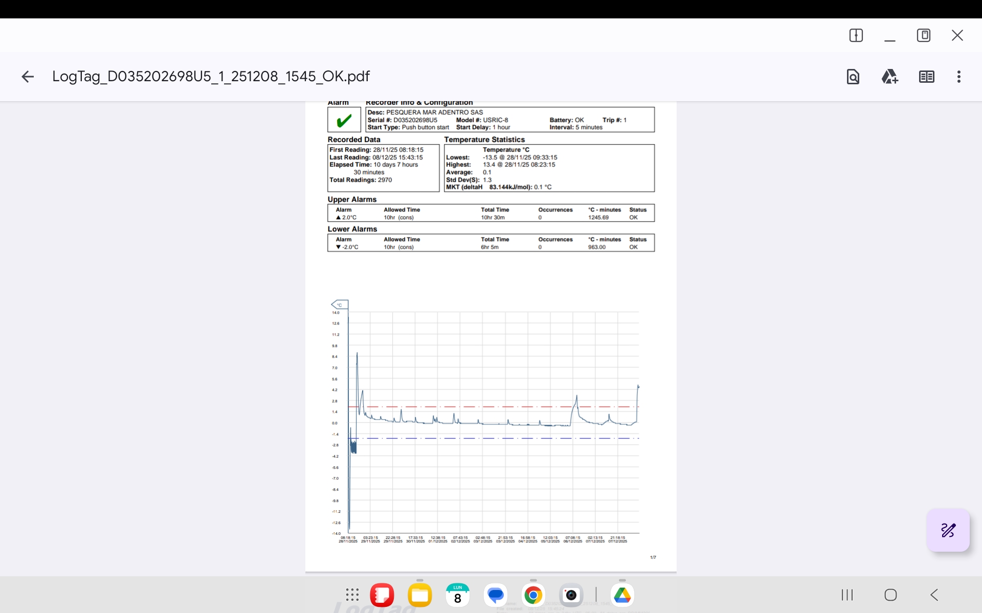
Task: Launch the red notes app in taskbar
Action: coord(382,595)
